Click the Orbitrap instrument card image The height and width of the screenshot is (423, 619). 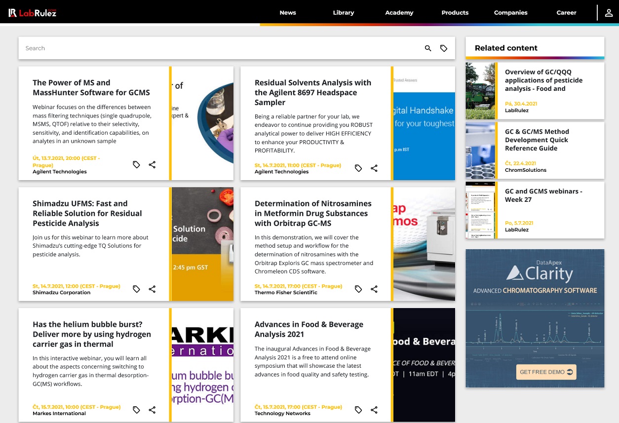tap(424, 244)
